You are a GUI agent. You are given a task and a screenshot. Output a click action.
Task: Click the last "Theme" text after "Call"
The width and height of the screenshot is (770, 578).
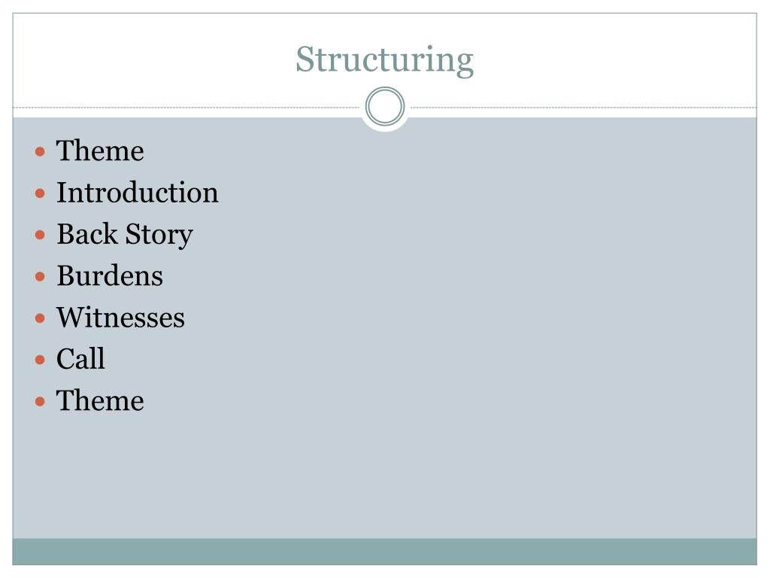(100, 400)
